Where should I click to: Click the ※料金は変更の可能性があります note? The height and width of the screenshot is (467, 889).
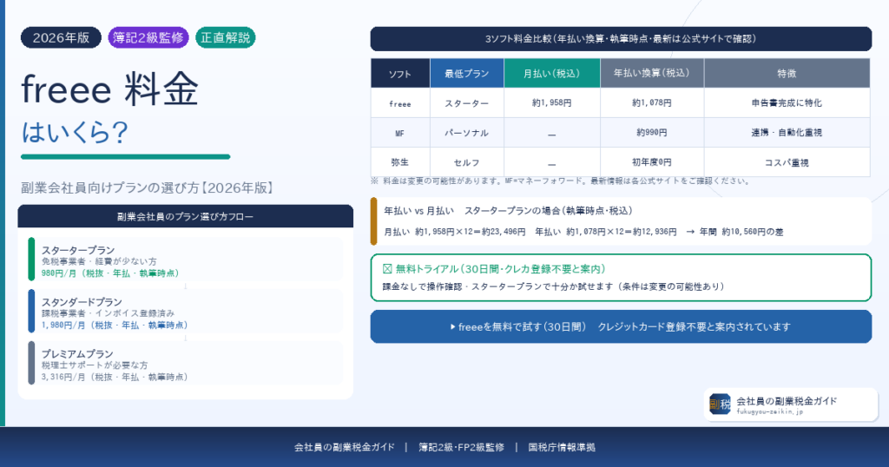click(561, 181)
